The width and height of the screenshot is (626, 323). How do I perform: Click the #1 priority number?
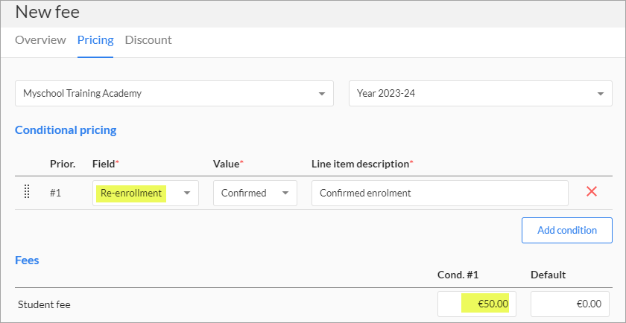tap(55, 193)
